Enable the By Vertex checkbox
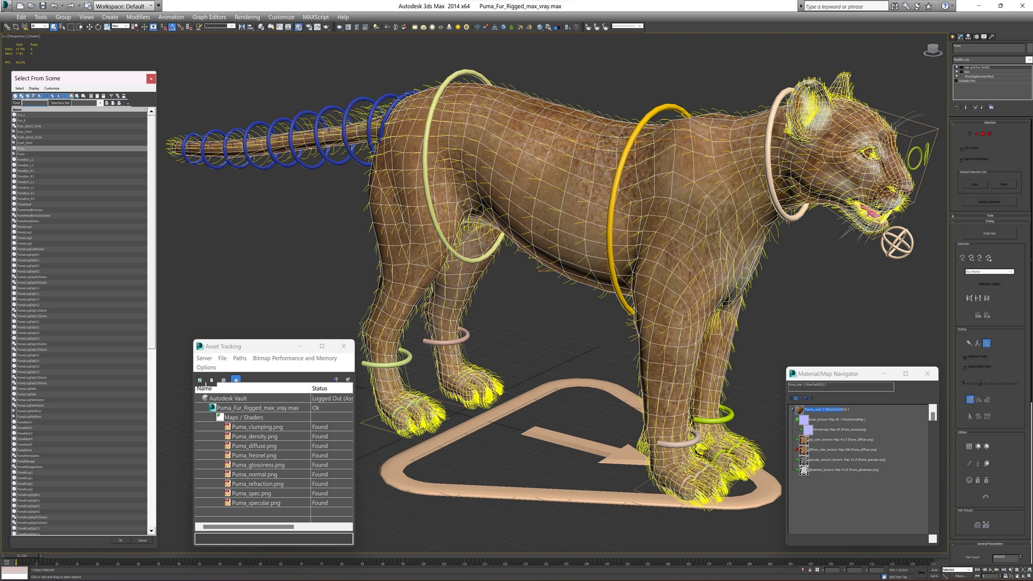The height and width of the screenshot is (581, 1033). tap(963, 150)
